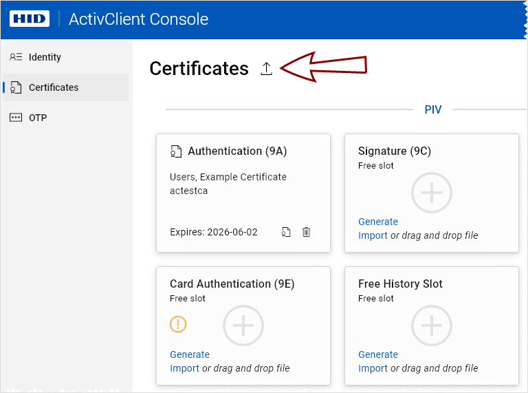Image resolution: width=528 pixels, height=393 pixels.
Task: Click the plus circle in Free History Slot
Action: [x=431, y=326]
